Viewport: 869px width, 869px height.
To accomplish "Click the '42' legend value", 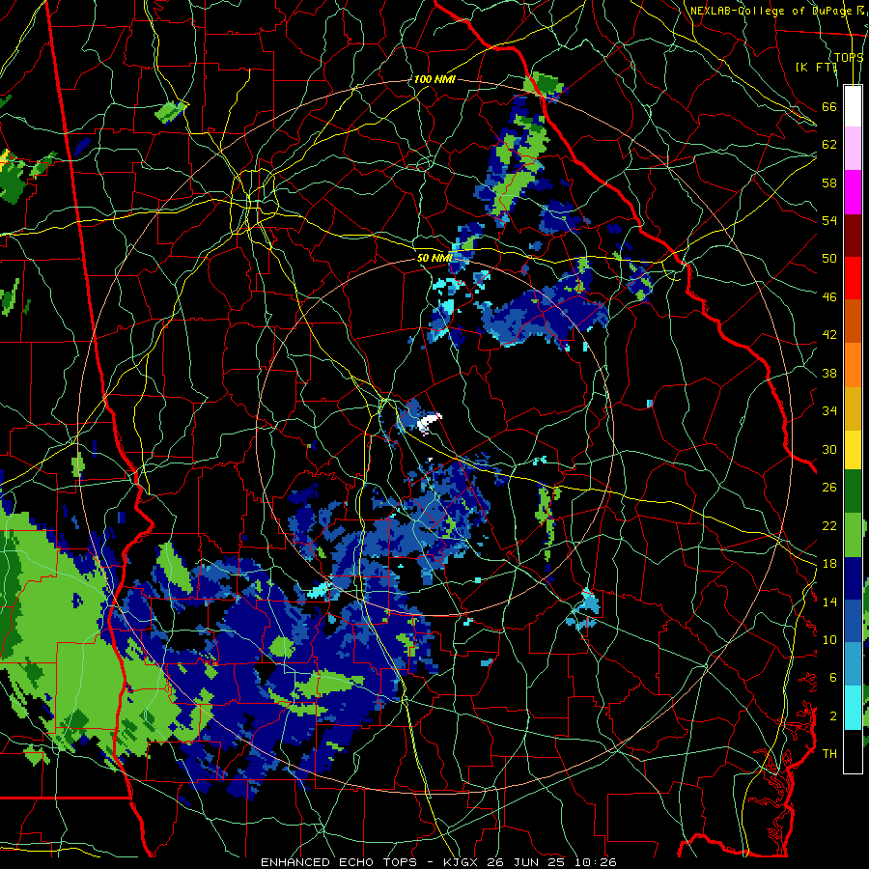I will [x=829, y=335].
